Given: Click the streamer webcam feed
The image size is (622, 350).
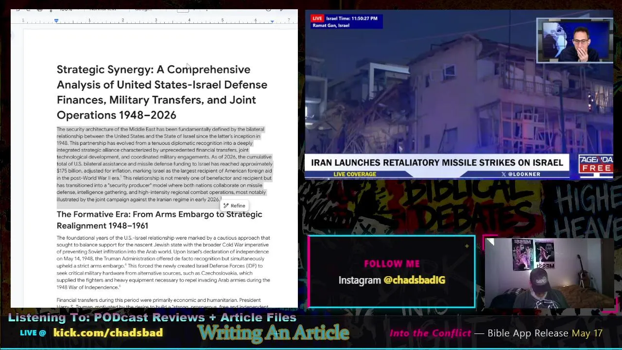Looking at the screenshot, I should (x=549, y=273).
